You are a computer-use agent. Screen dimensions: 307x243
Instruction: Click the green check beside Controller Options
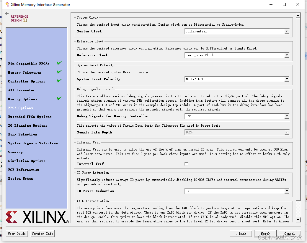pos(59,81)
